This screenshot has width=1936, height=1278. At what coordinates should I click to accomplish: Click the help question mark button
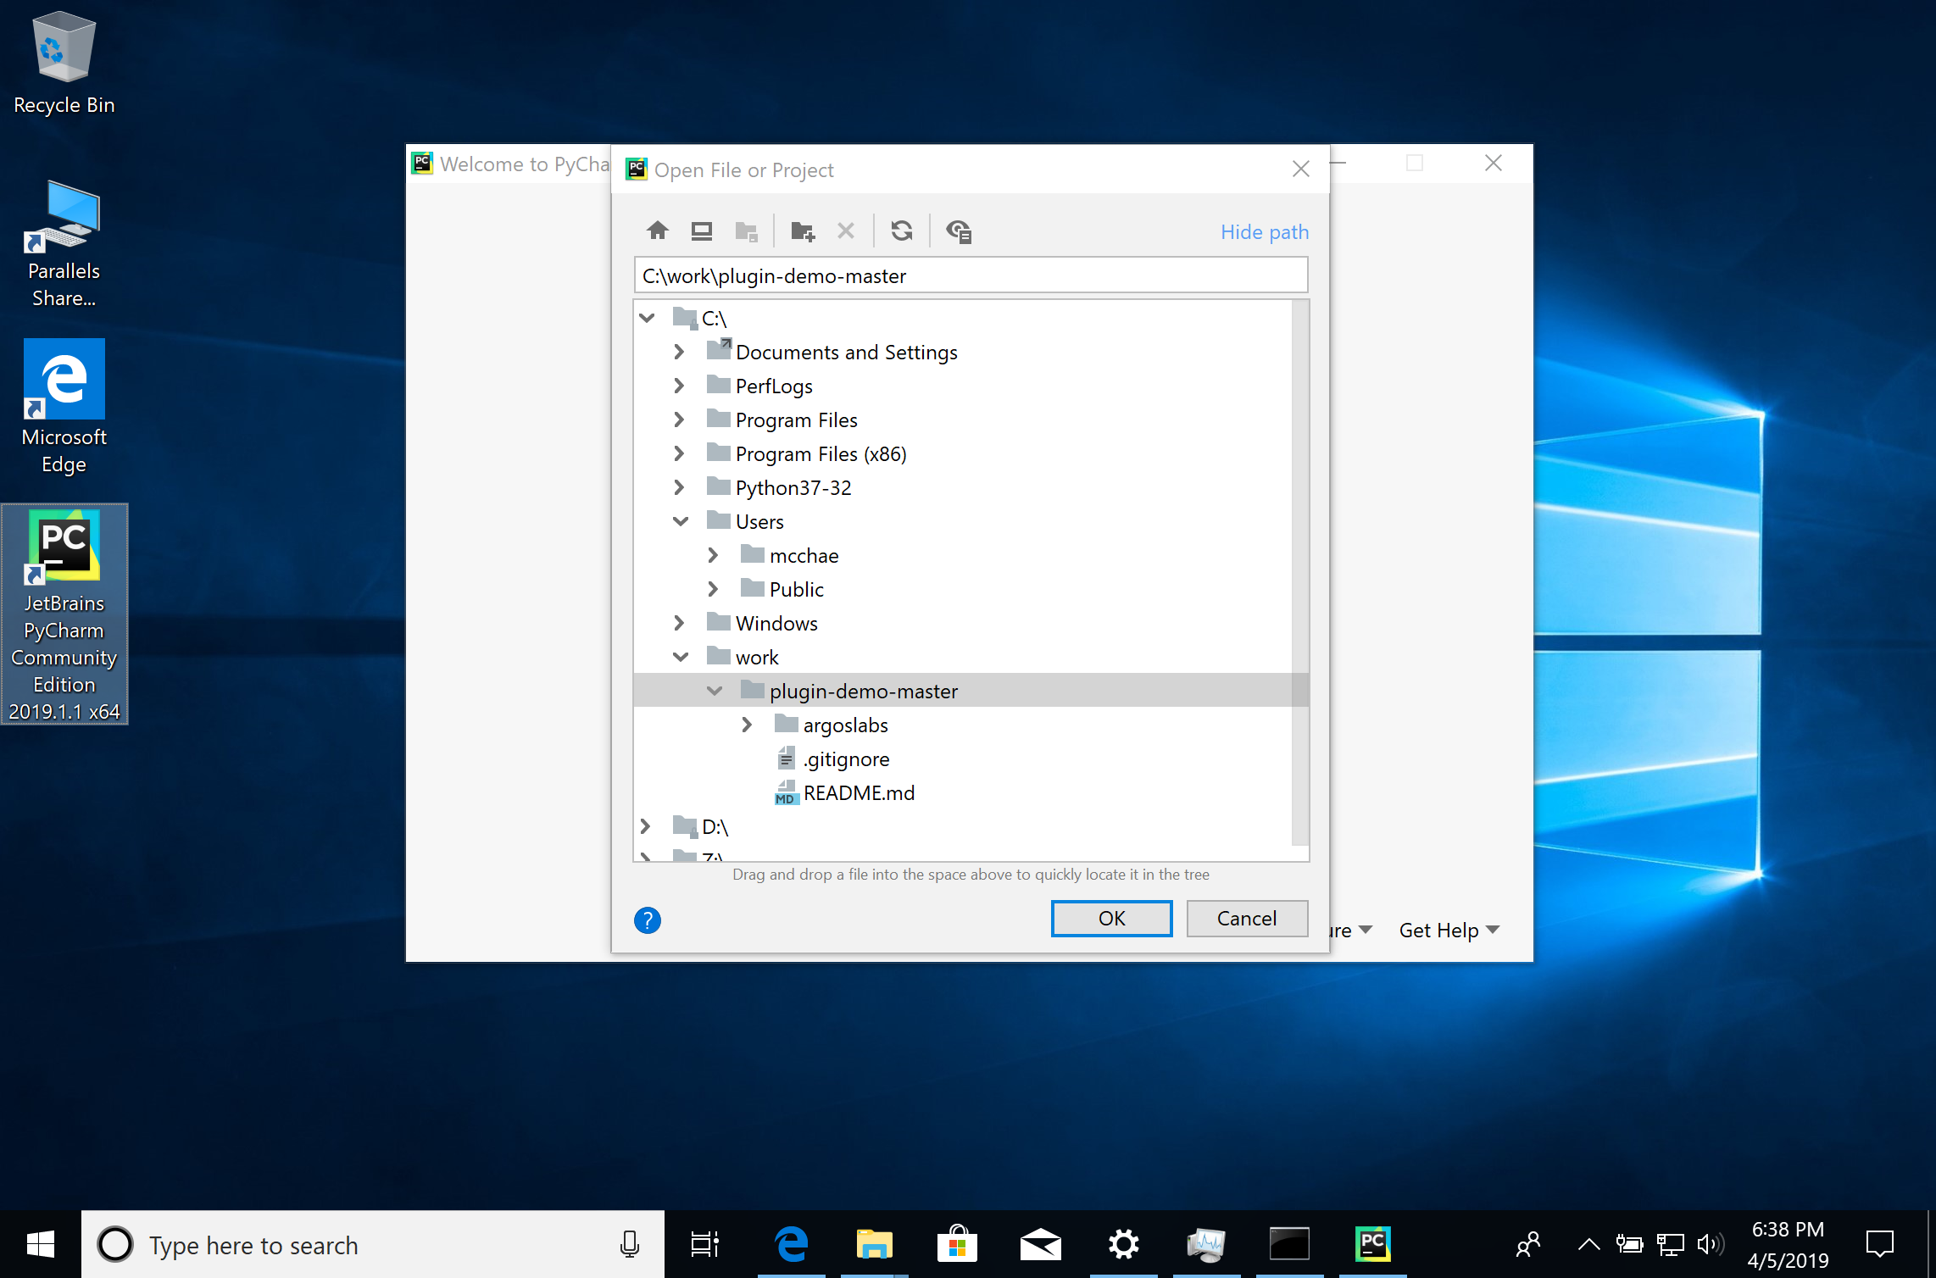click(x=648, y=919)
